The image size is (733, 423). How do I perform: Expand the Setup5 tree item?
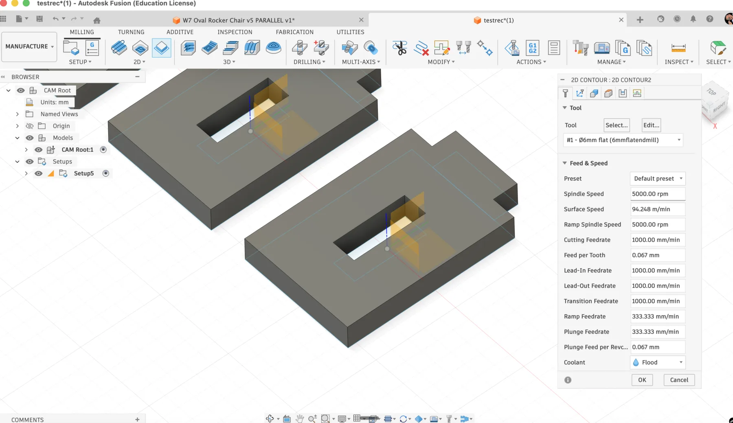coord(26,173)
